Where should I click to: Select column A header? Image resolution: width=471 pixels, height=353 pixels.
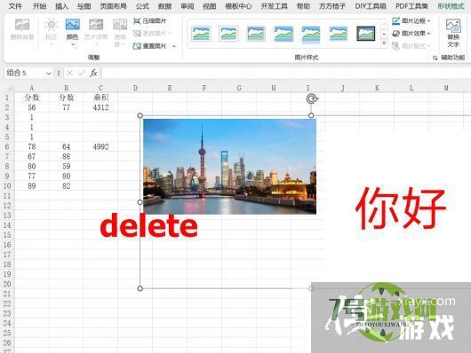(x=31, y=88)
